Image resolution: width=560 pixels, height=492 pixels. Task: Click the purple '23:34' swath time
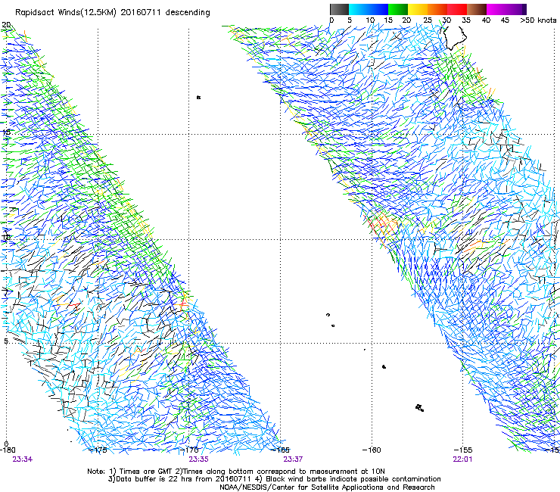23,459
